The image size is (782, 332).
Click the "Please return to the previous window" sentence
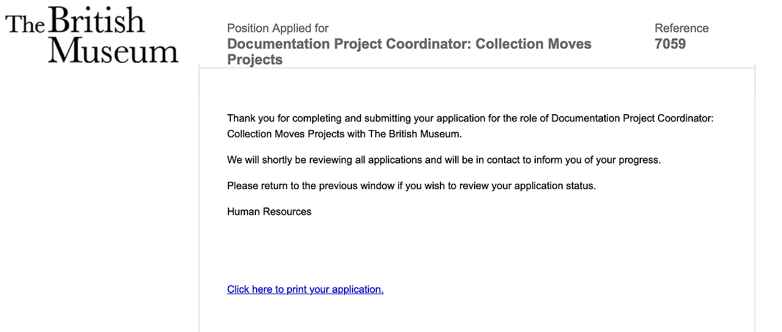(412, 186)
